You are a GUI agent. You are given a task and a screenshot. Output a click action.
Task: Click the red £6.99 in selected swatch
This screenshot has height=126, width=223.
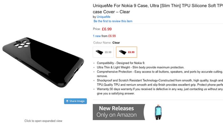131,52
